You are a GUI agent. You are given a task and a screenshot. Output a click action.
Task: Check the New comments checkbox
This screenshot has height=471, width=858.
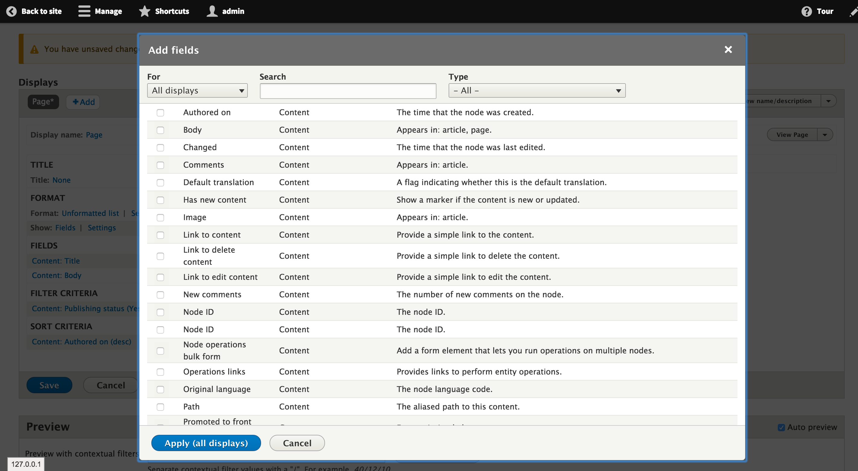point(160,295)
